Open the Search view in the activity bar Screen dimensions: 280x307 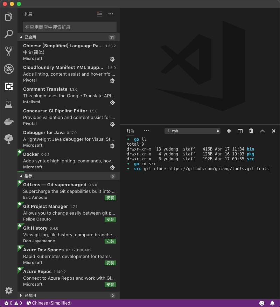(x=9, y=34)
